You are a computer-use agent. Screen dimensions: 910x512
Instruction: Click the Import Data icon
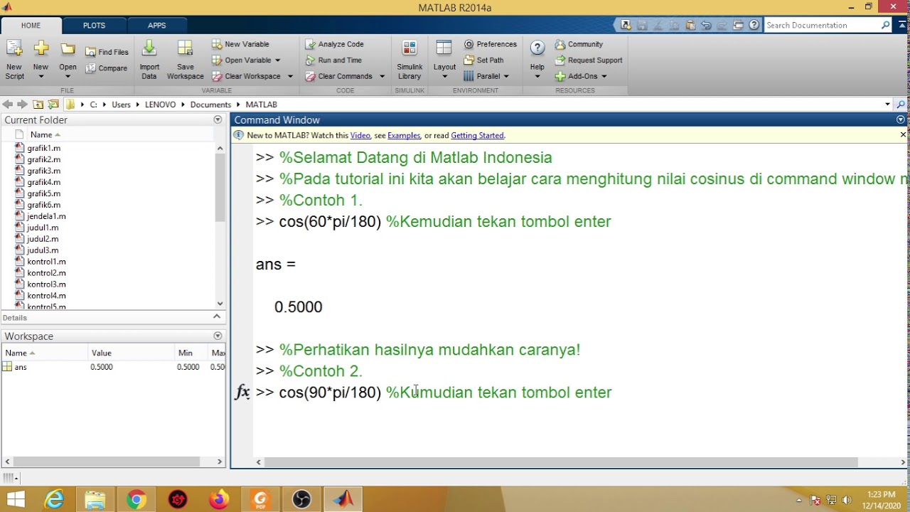[149, 48]
